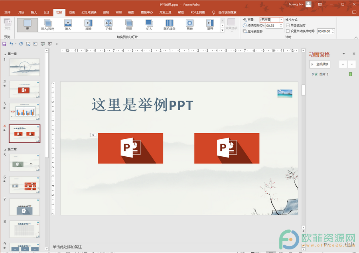Open the undo history dropdown arrow
This screenshot has height=253, width=359.
point(16,44)
